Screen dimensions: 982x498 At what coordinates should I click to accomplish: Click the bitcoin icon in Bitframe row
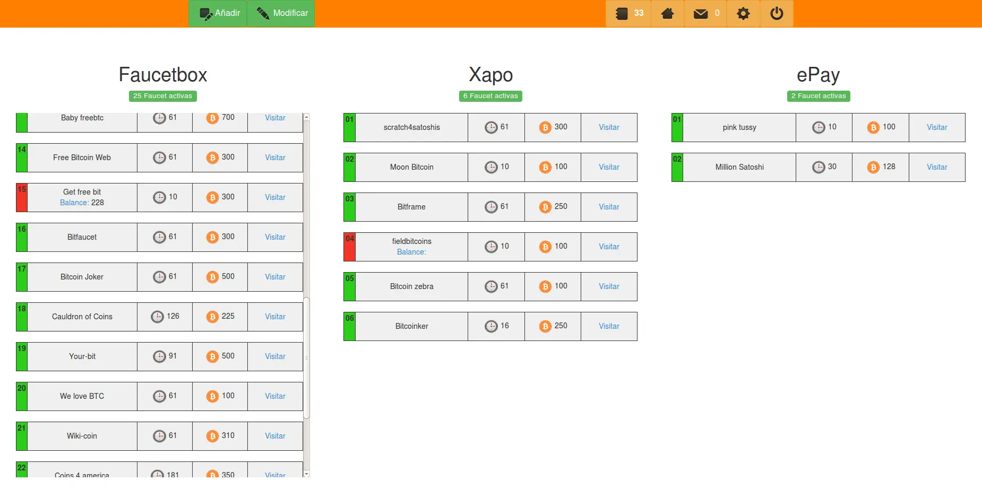[545, 207]
